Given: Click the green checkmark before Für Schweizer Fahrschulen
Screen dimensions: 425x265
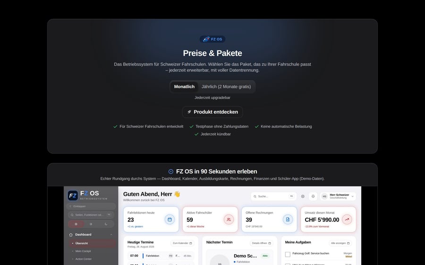Looking at the screenshot, I should point(115,126).
